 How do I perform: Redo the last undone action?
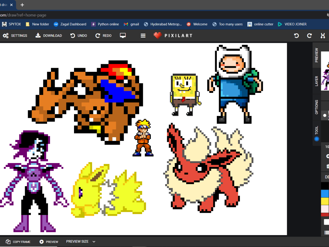[x=103, y=36]
